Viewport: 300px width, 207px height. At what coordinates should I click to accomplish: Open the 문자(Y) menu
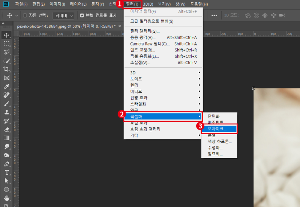pos(97,4)
